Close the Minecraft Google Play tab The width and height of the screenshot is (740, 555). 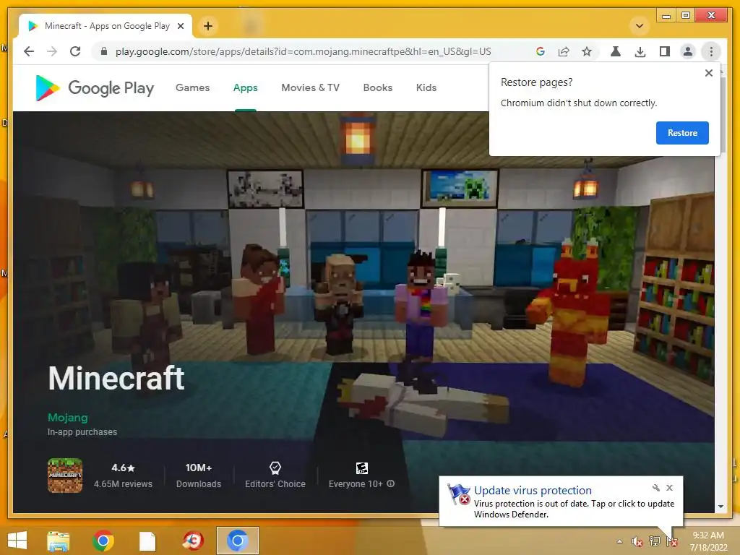(181, 26)
